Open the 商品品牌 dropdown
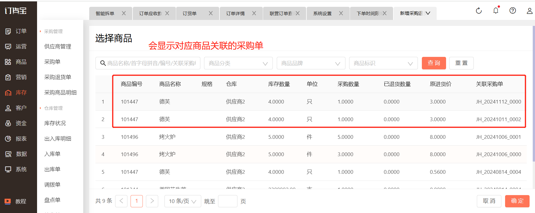Screen dimensions: 535x213 coord(311,63)
